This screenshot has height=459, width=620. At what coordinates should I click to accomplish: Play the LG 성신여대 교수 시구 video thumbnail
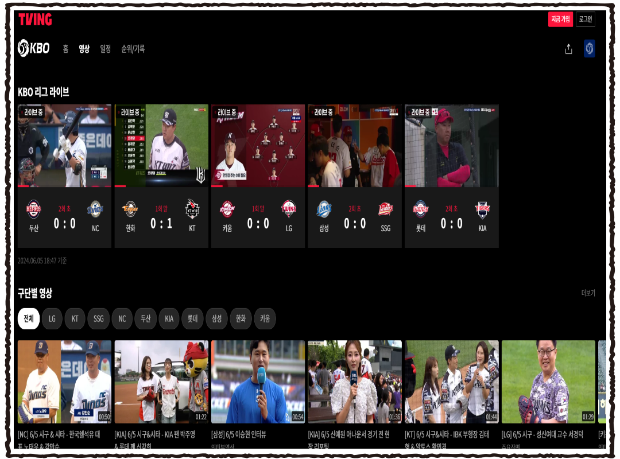pyautogui.click(x=548, y=382)
